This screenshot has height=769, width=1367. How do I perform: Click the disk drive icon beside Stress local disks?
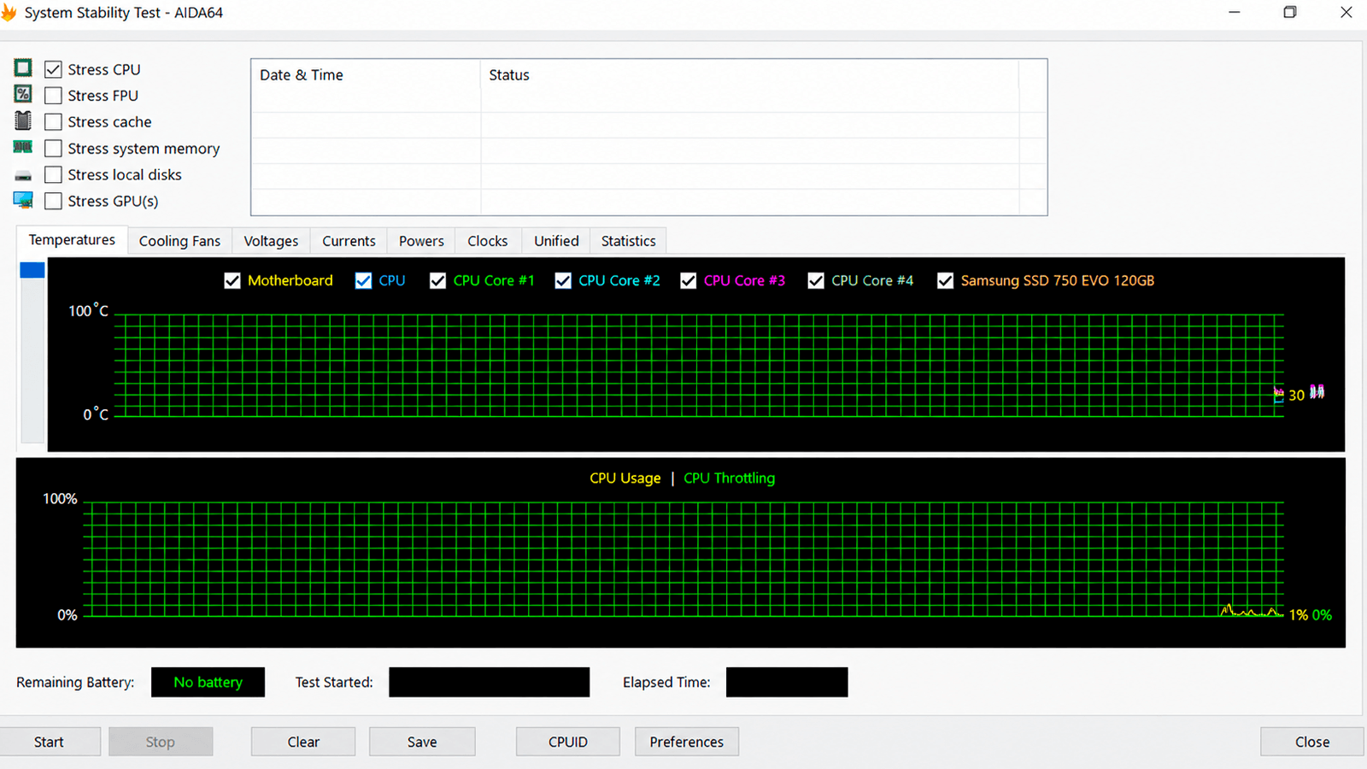point(23,175)
